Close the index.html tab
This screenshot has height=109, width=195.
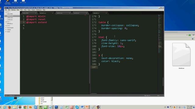point(36,13)
